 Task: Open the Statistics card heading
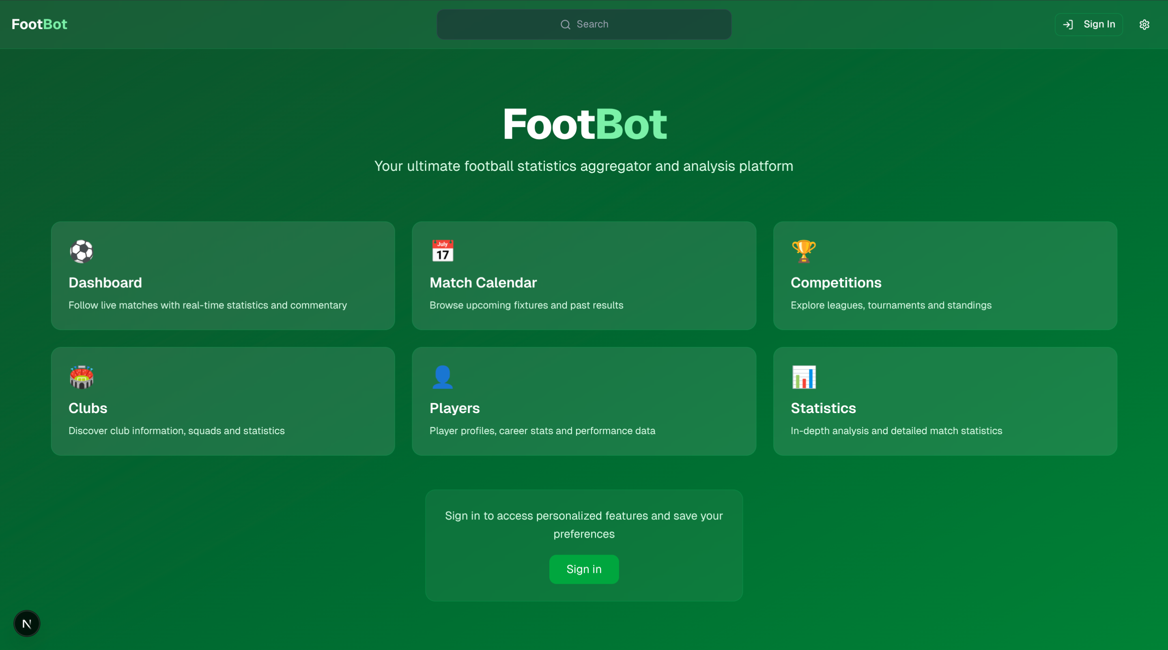pos(823,408)
